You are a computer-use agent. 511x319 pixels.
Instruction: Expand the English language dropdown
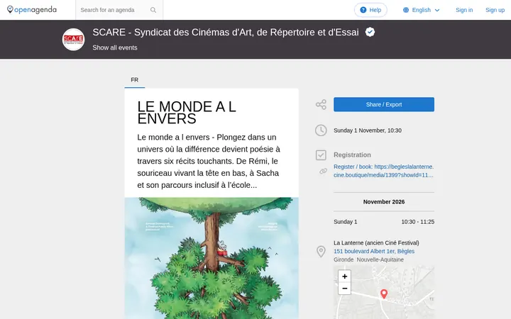point(422,10)
